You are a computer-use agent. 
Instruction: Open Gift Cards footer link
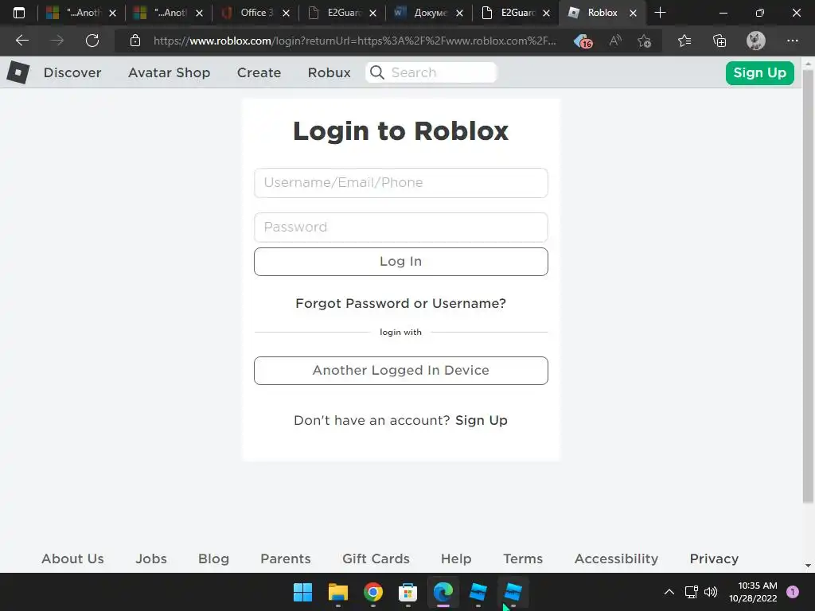[376, 558]
